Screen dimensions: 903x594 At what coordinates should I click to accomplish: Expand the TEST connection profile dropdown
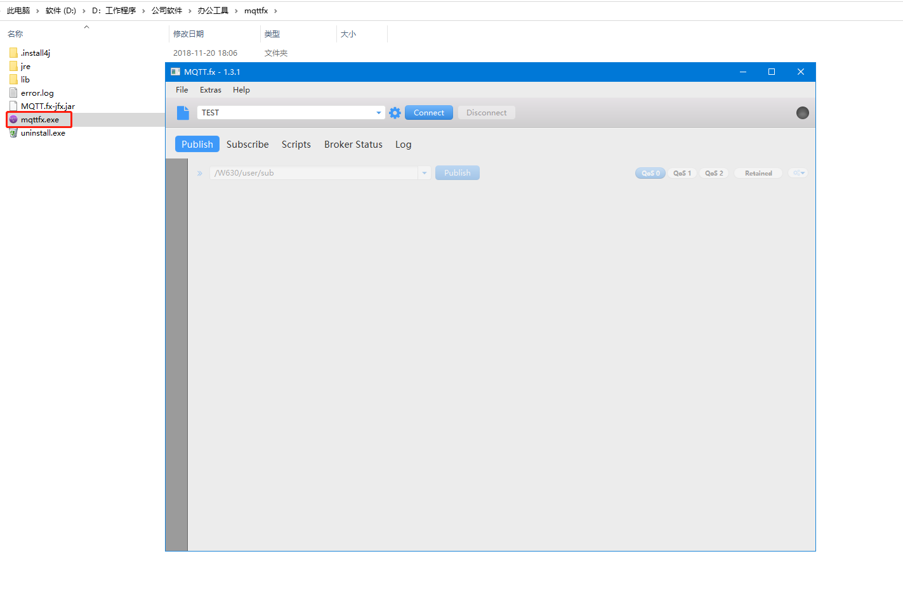[x=378, y=113]
